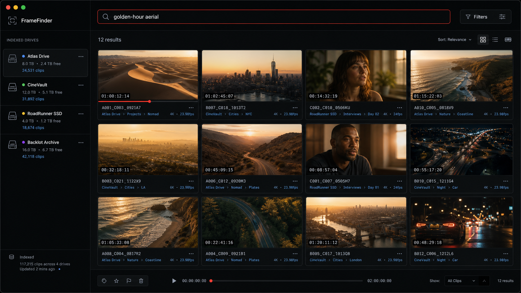The width and height of the screenshot is (521, 293).
Task: Open the Sort: Relevance dropdown
Action: pyautogui.click(x=455, y=40)
